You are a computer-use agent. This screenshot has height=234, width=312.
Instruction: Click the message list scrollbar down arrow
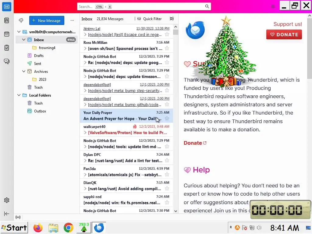[175, 211]
